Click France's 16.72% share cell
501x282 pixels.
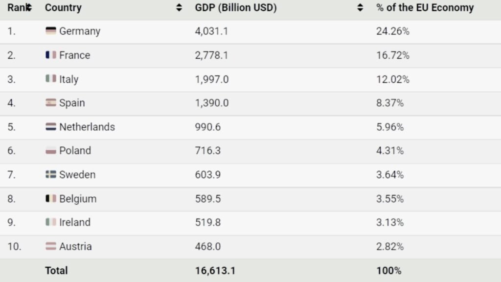coord(393,55)
